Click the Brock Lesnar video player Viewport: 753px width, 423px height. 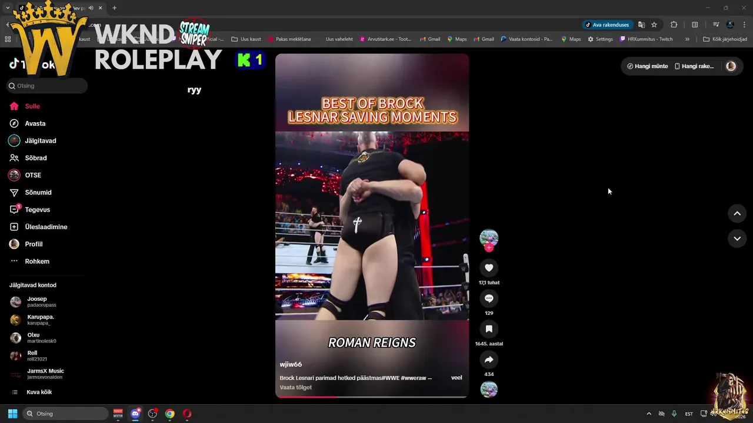pos(372,226)
